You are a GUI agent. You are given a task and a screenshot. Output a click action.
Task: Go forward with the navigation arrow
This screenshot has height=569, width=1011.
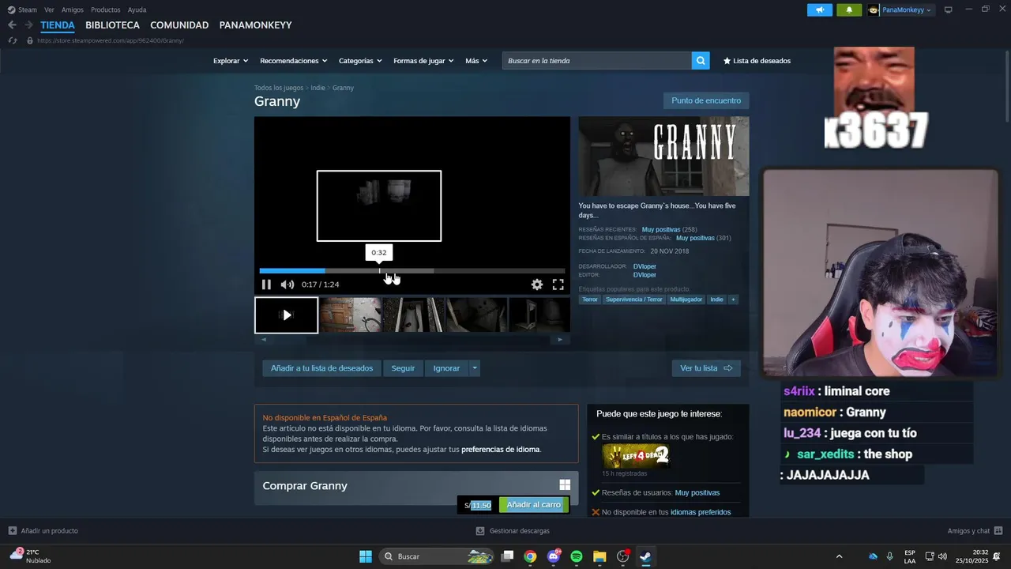point(28,25)
